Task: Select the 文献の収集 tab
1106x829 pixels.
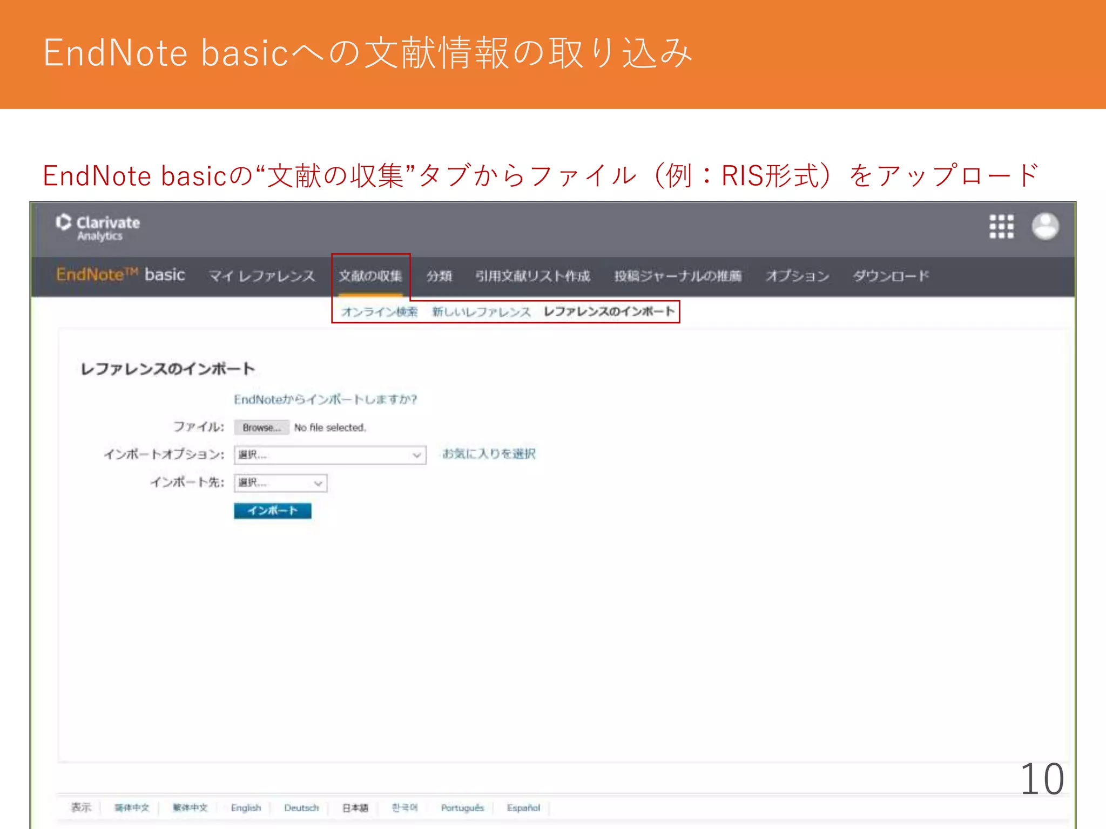Action: 370,276
